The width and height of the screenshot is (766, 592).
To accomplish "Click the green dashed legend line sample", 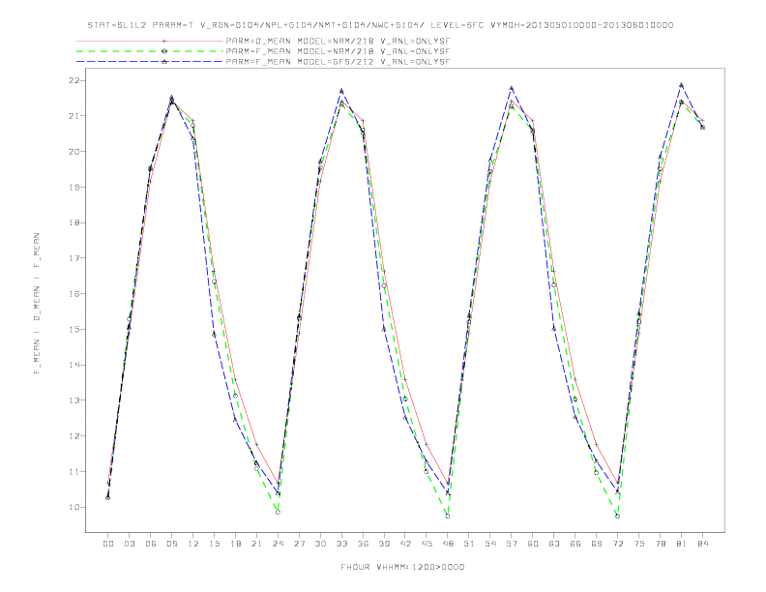I will coord(150,51).
